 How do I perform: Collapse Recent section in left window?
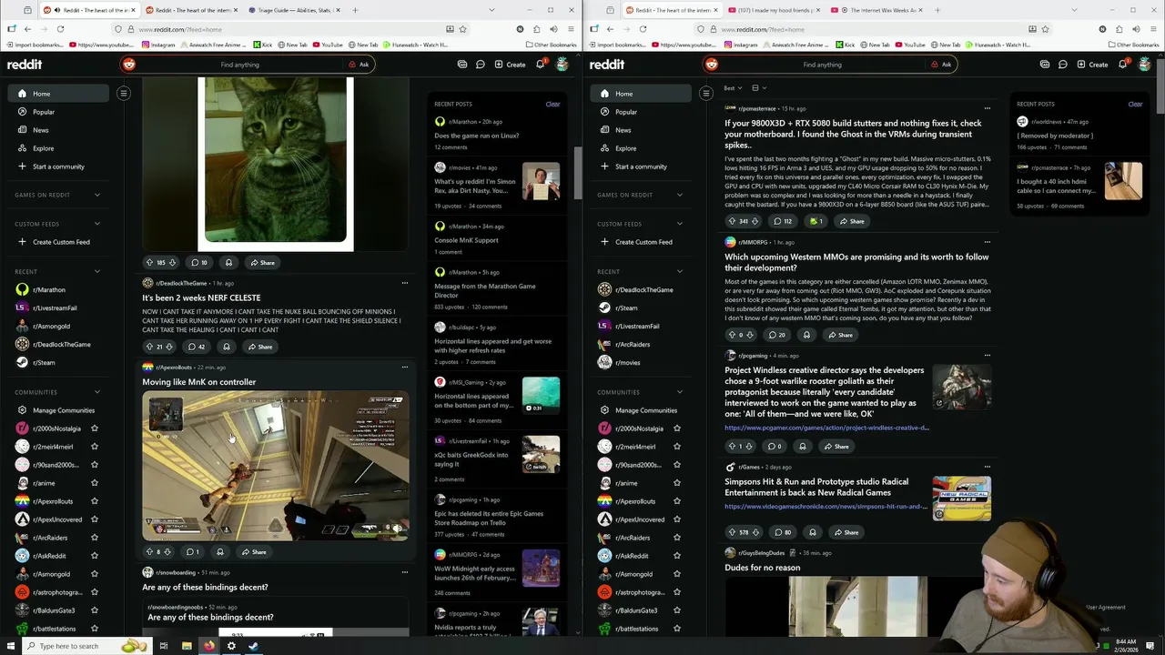(96, 271)
